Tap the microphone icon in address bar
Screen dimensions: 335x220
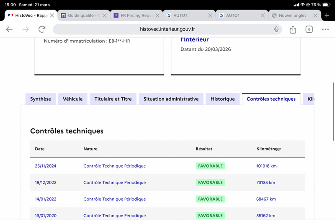coord(276,29)
